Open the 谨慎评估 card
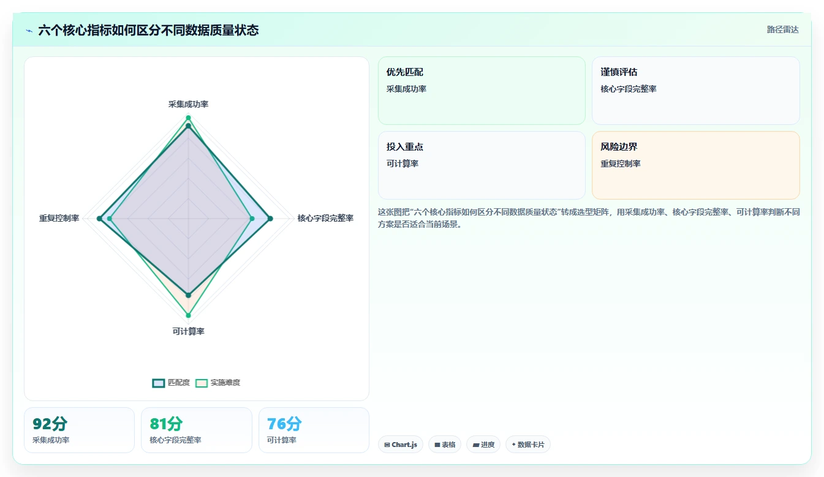 tap(696, 91)
